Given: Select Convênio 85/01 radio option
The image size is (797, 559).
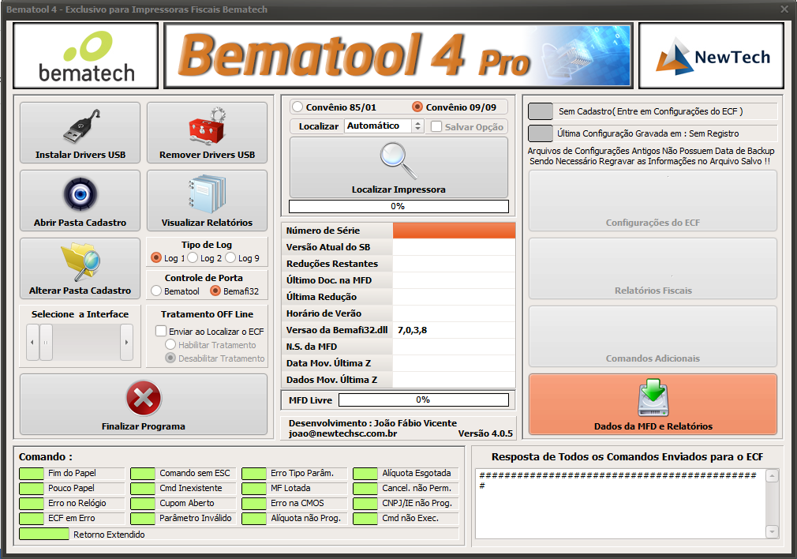Looking at the screenshot, I should point(297,107).
